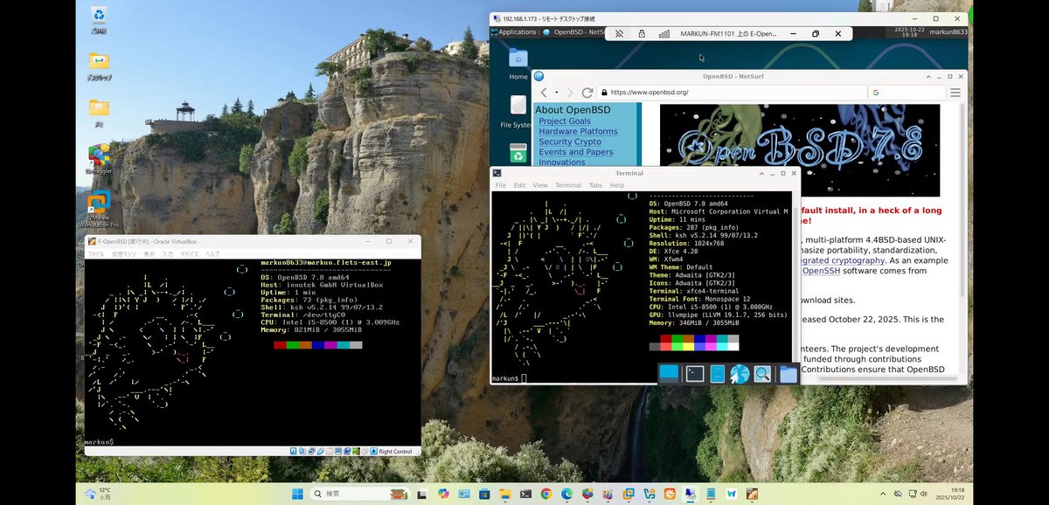Viewport: 1049px width, 505px height.
Task: Select the OpenBSD - NetSurf panel taskbar button
Action: pos(573,32)
